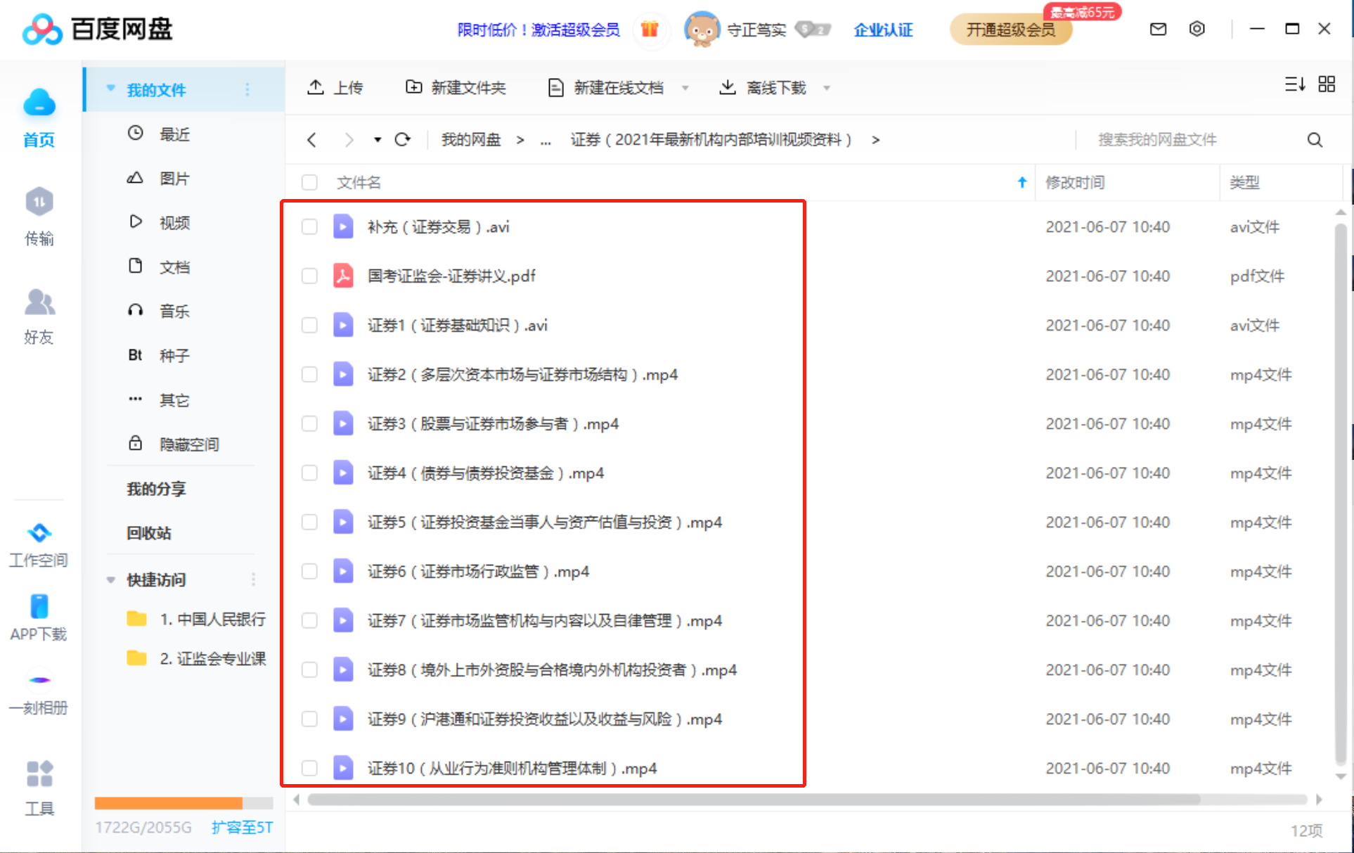The width and height of the screenshot is (1354, 853).
Task: Collapse the 我的文件 tree arrow
Action: [110, 89]
